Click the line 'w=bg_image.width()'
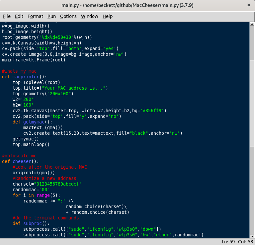 pos(26,26)
